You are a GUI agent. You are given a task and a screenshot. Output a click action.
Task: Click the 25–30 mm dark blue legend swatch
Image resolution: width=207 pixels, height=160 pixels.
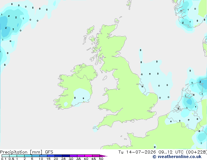66,156
